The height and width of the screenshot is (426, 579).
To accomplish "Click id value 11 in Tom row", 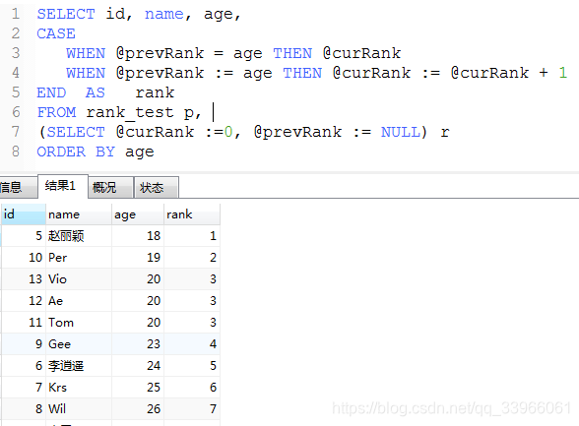I will pos(24,323).
